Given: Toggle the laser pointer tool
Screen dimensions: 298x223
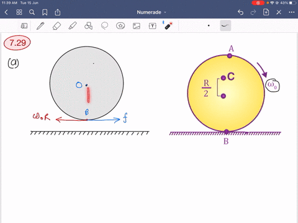Looking at the screenshot, I should coord(168,25).
